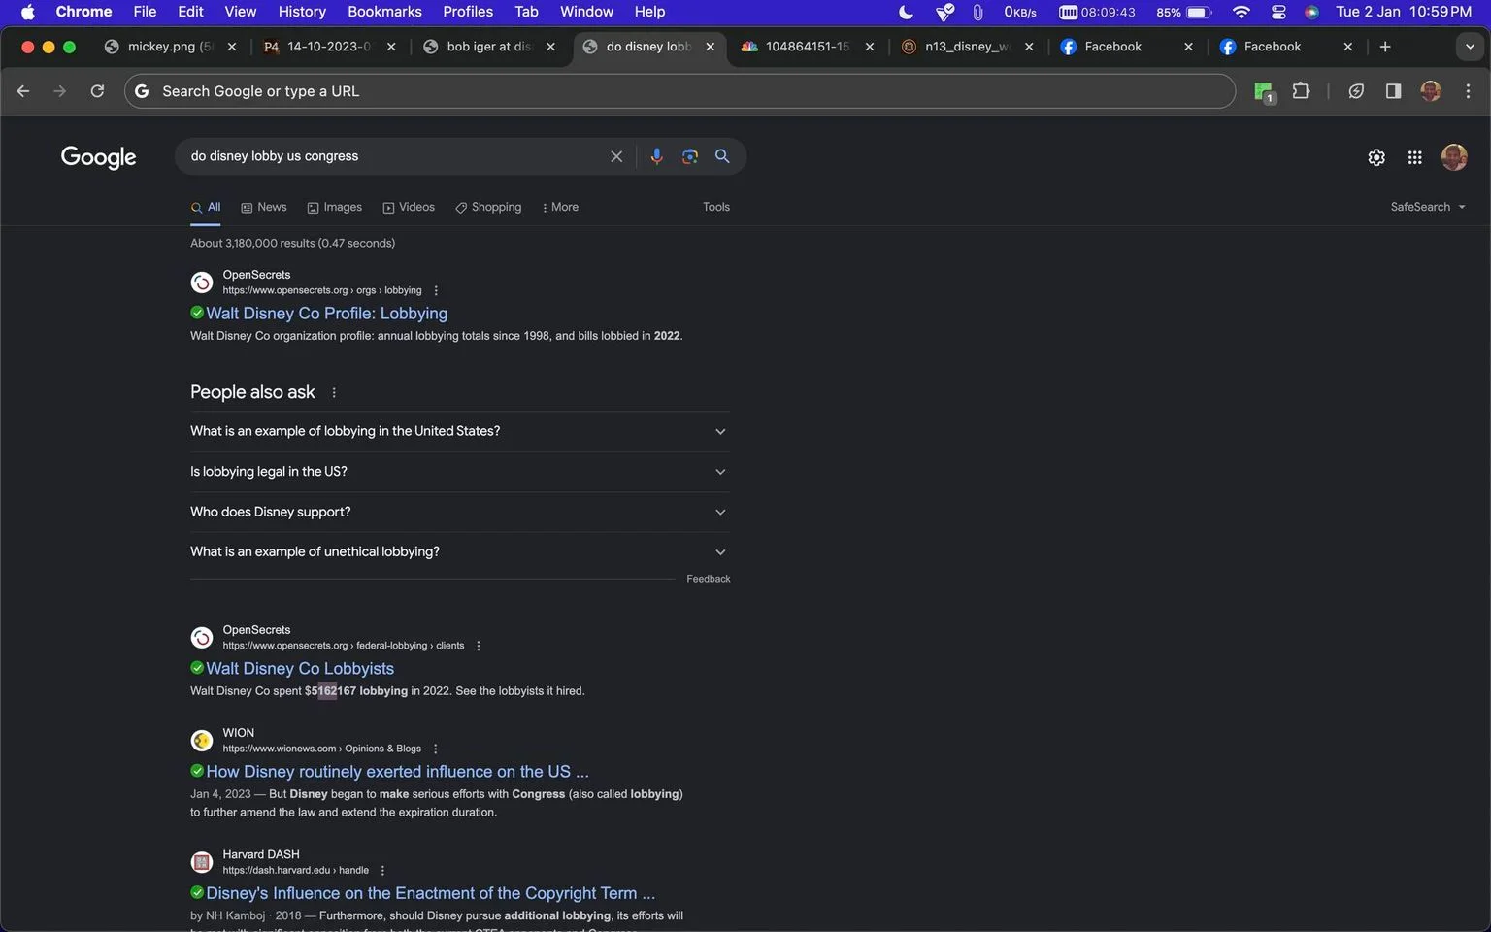Expand "Is lobbying legal in the US?"
Image resolution: width=1491 pixels, height=932 pixels.
click(x=459, y=472)
